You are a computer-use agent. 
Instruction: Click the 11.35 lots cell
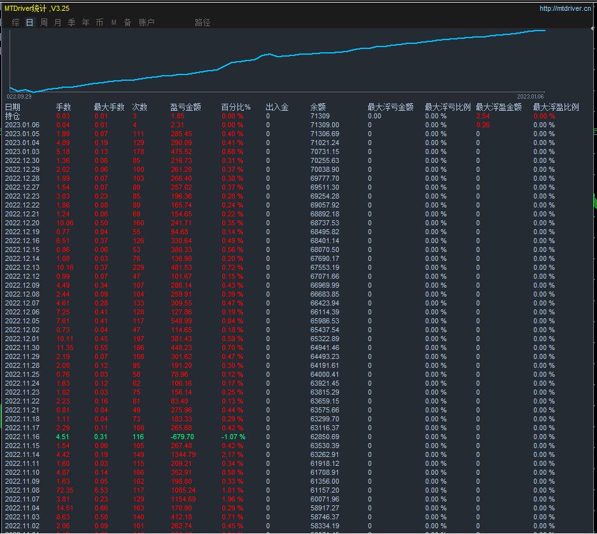[65, 348]
